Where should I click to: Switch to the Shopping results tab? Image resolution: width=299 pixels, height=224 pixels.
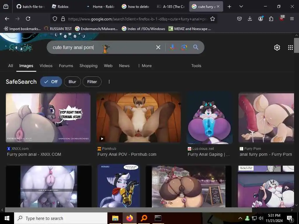point(88,66)
